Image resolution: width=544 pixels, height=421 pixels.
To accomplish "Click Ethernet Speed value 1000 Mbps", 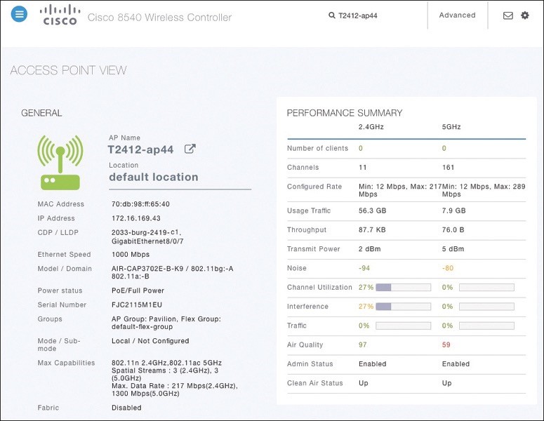I will pyautogui.click(x=131, y=254).
